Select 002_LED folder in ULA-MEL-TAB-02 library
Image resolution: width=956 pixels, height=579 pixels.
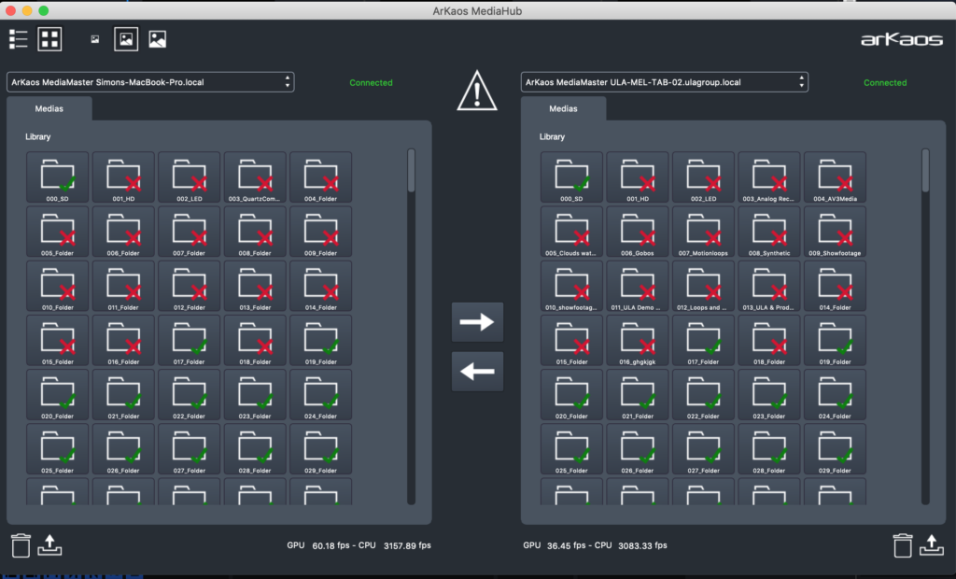click(x=703, y=177)
